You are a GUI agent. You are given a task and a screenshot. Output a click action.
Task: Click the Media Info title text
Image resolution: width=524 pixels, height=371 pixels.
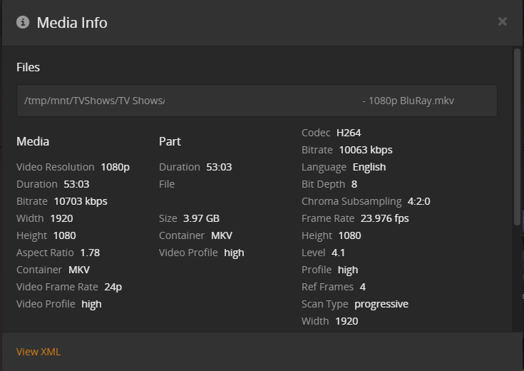click(72, 22)
